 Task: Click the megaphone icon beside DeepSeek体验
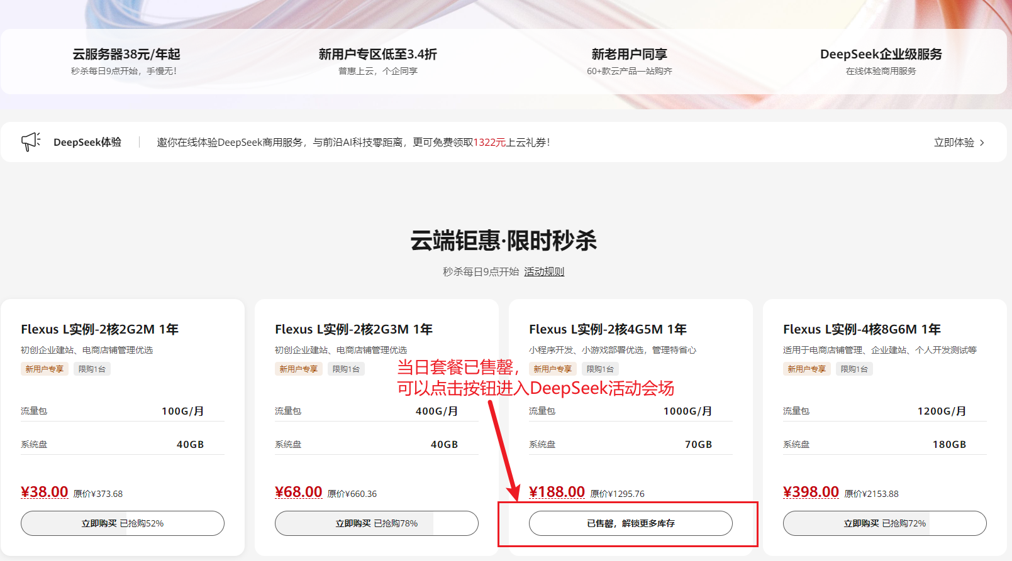31,142
